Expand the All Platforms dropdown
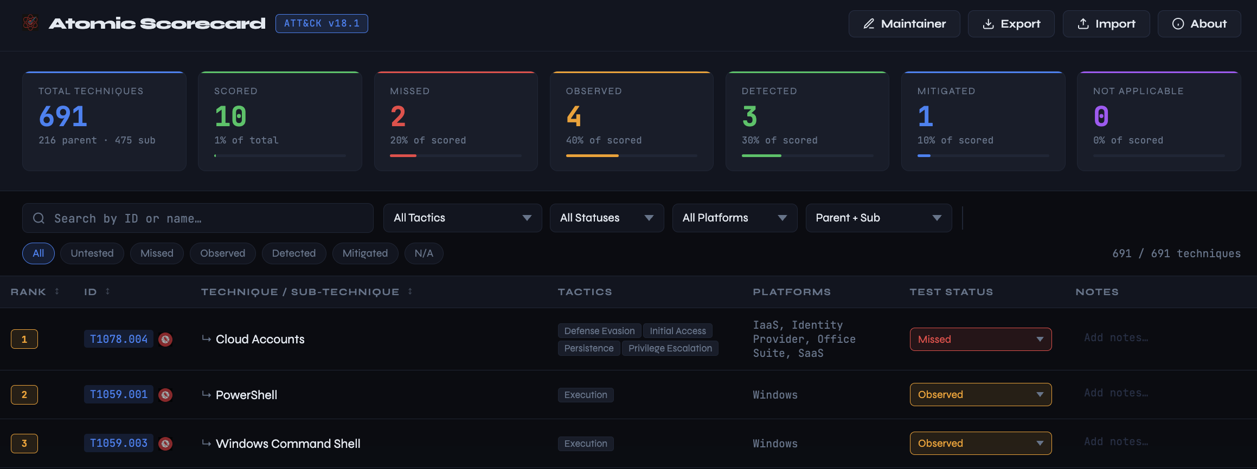Image resolution: width=1257 pixels, height=469 pixels. coord(734,218)
